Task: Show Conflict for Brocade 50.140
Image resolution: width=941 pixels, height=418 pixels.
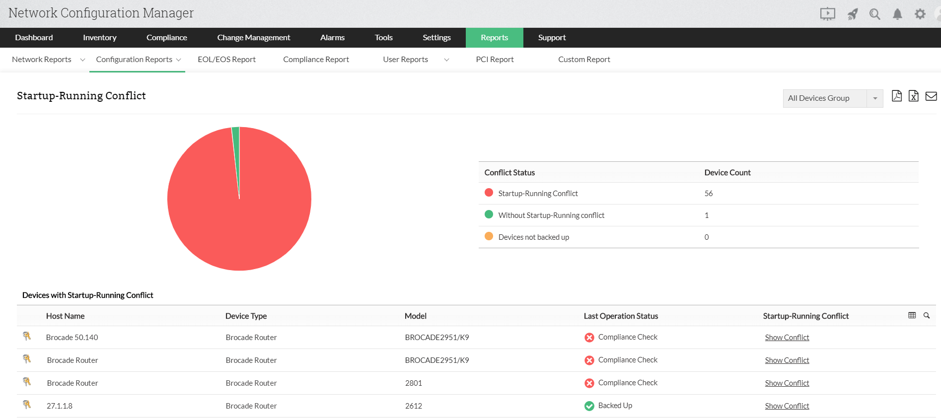Action: click(787, 338)
